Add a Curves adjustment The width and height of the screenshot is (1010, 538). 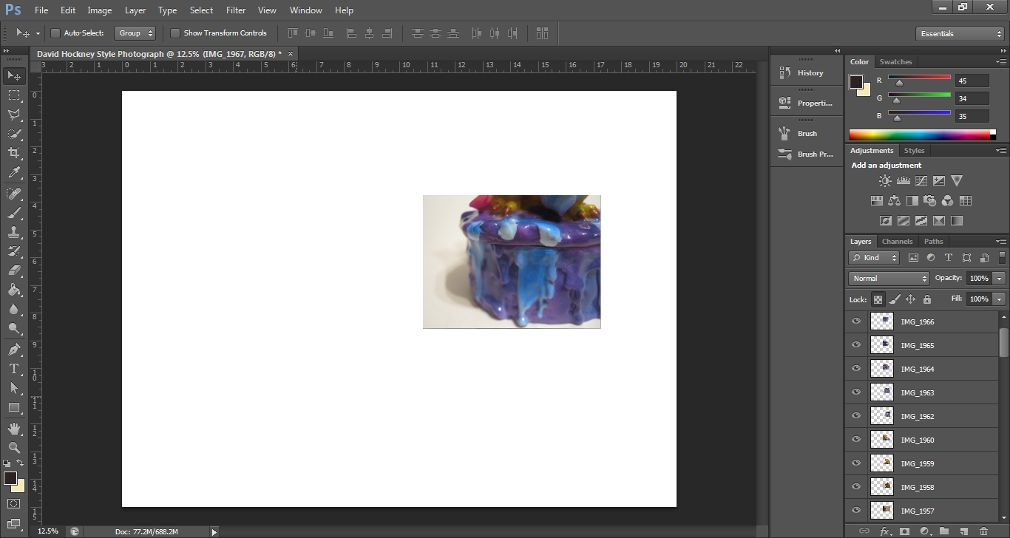click(x=921, y=180)
